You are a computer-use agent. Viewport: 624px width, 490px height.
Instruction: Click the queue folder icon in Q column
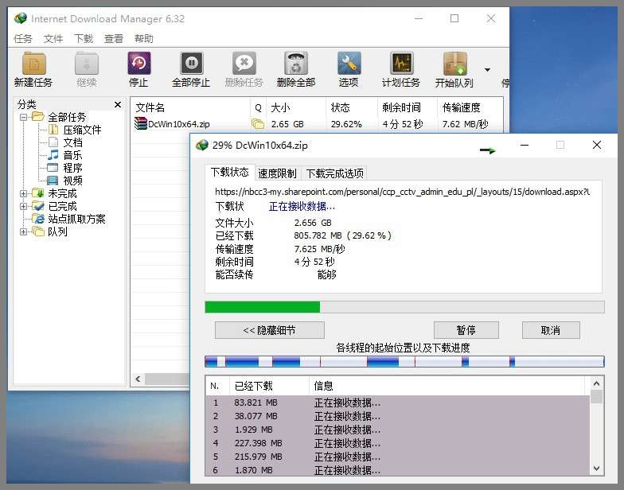[x=258, y=124]
